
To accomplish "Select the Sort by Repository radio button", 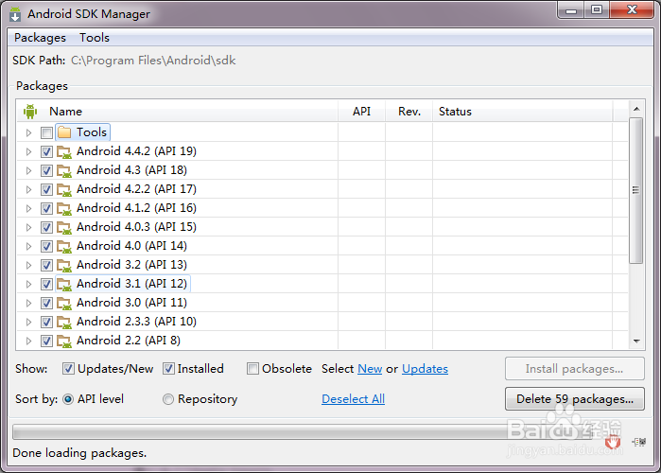I will tap(168, 399).
